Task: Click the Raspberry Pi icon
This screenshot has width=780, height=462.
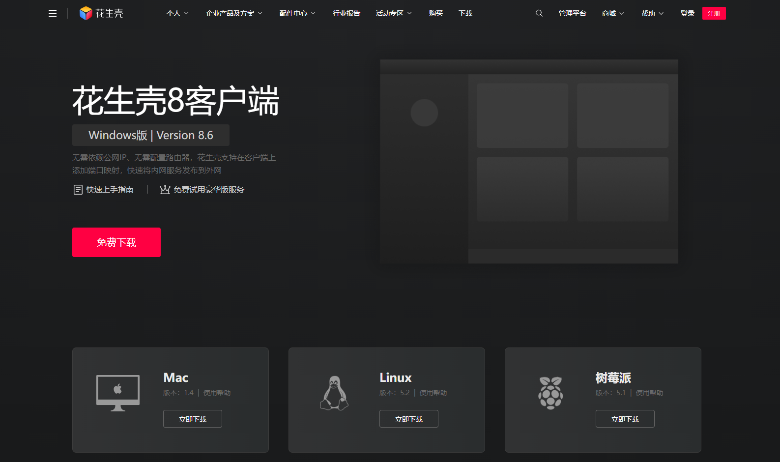Action: point(550,393)
